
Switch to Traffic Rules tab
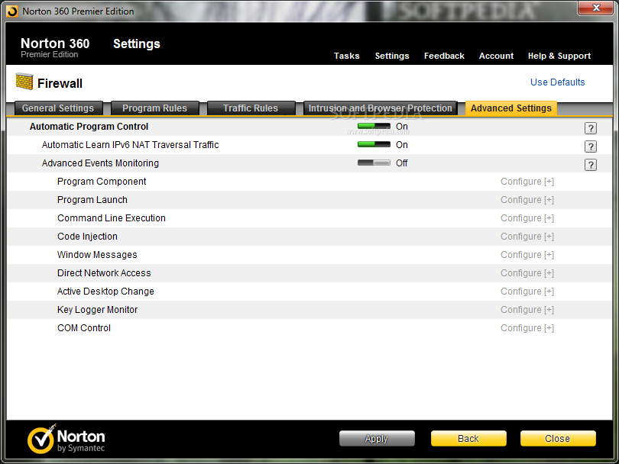pos(251,108)
